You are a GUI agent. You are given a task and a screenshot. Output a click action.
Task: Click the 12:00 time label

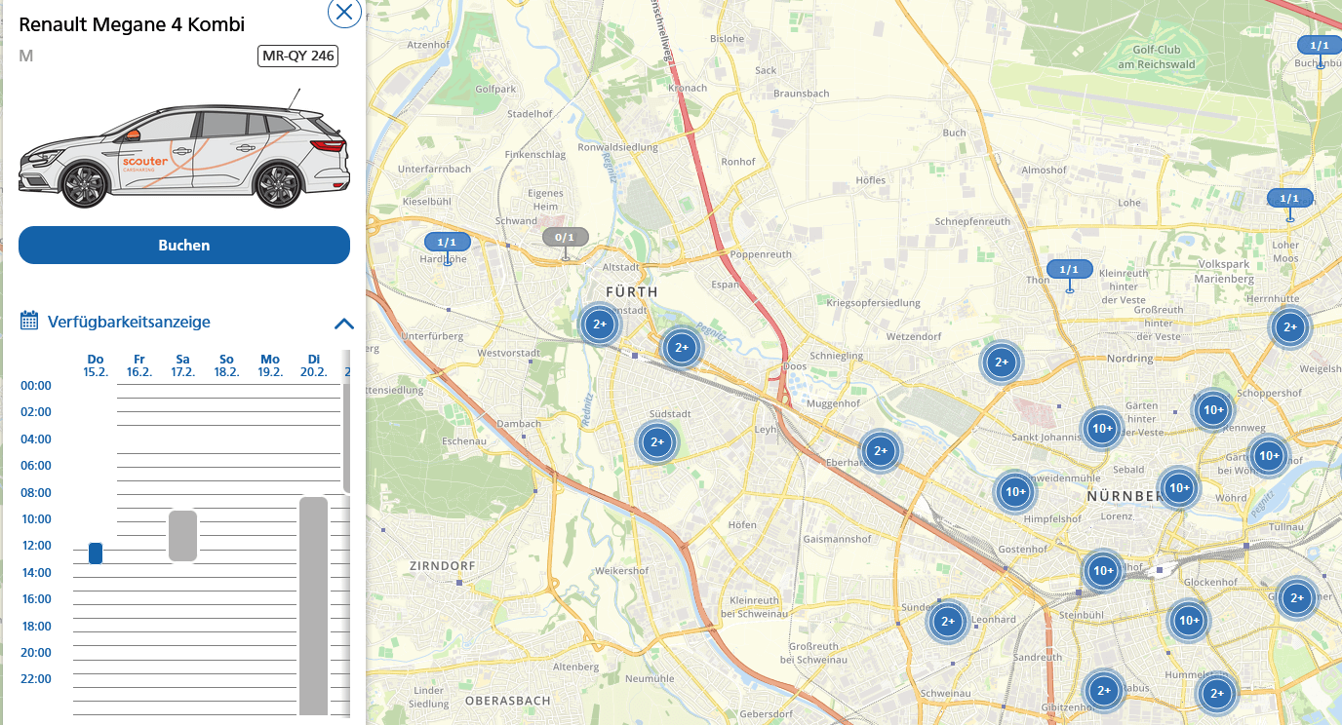36,546
